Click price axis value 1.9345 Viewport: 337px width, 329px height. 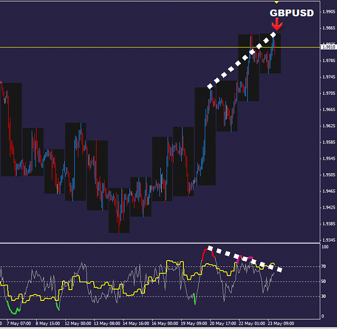coord(329,240)
